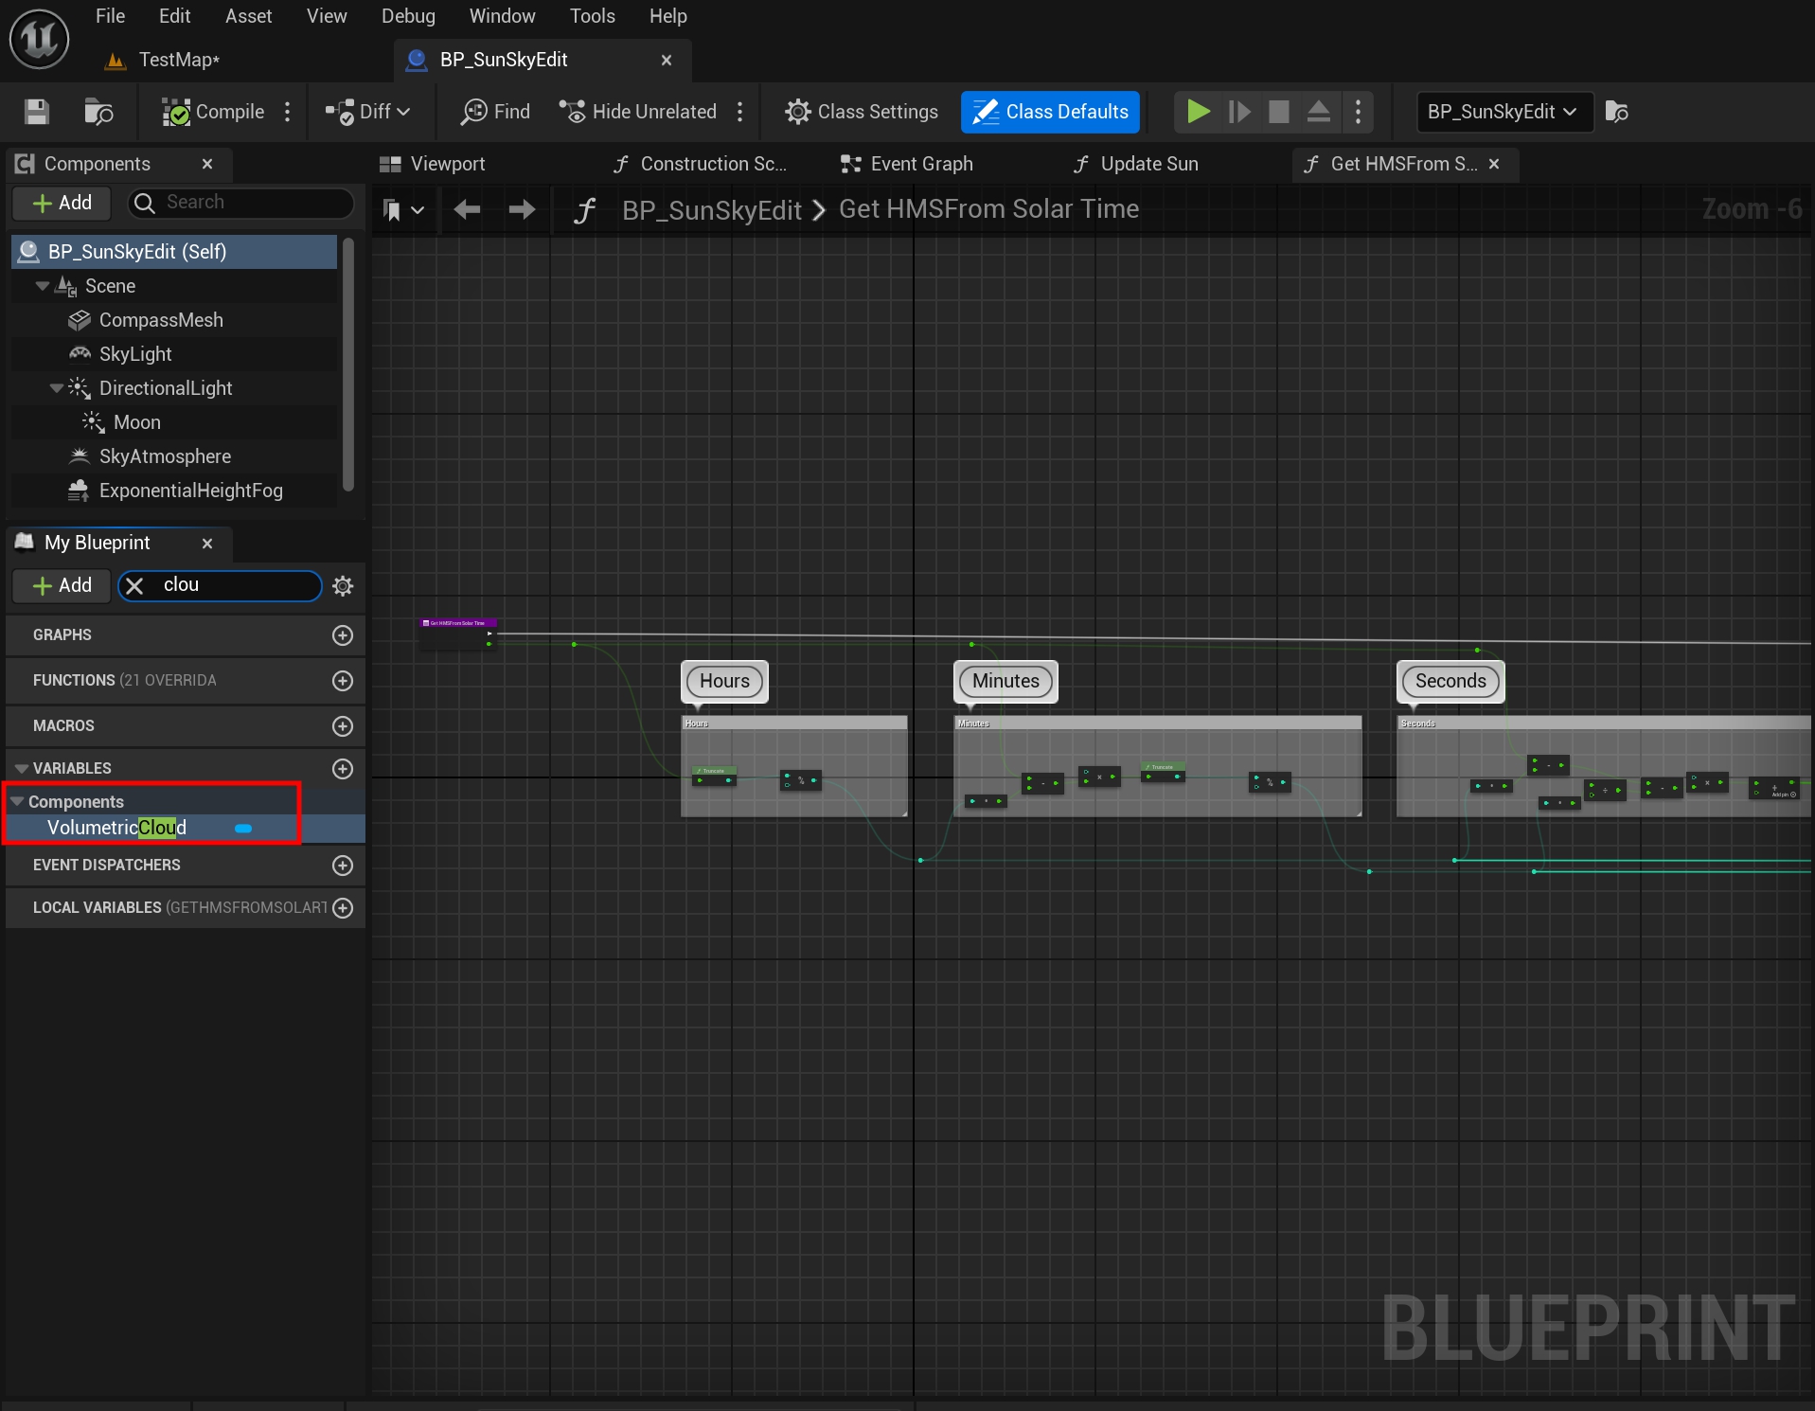Navigate back in graph history
The width and height of the screenshot is (1815, 1411).
pyautogui.click(x=467, y=209)
